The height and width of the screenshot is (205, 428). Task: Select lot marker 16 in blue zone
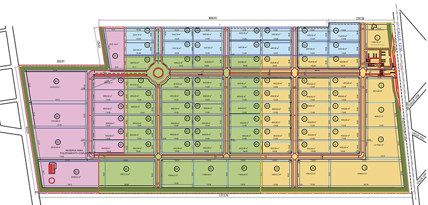tap(304, 44)
